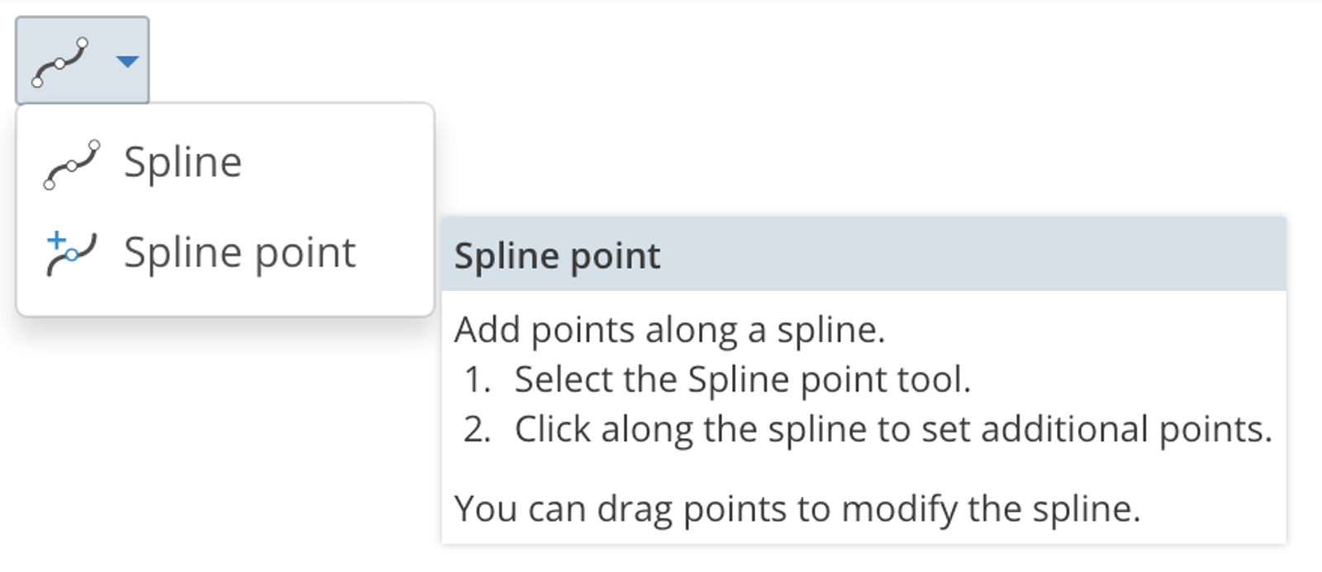The height and width of the screenshot is (572, 1322).
Task: Click "Add points along a spline" text
Action: (669, 330)
